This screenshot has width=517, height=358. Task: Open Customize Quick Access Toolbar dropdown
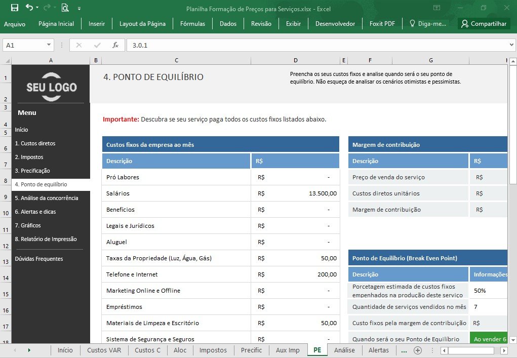79,9
